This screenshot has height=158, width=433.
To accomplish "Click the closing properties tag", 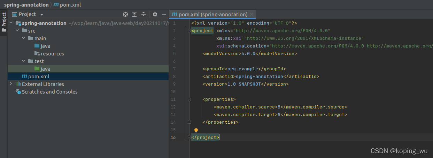I will coord(221,122).
